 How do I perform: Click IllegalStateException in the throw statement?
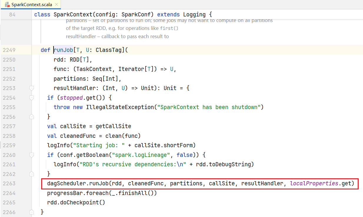tap(120, 107)
